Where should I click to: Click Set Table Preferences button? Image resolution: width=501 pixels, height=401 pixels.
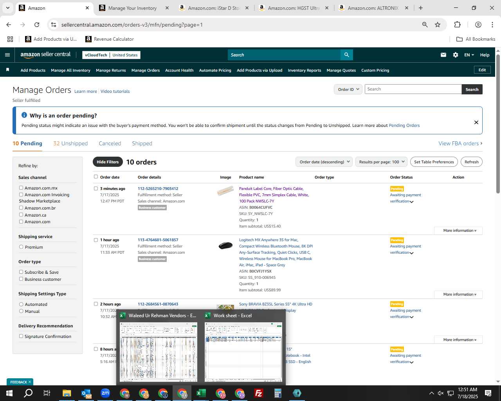pos(434,162)
